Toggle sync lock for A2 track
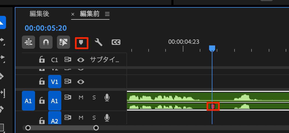This screenshot has height=133, width=289. [x=68, y=117]
